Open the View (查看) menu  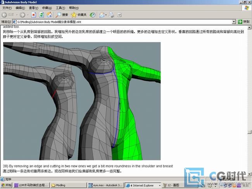point(33,8)
